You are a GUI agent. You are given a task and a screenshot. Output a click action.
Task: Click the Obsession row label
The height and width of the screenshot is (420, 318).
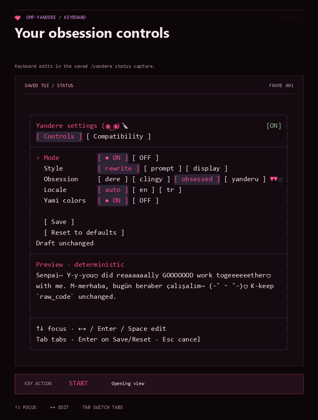coord(61,179)
